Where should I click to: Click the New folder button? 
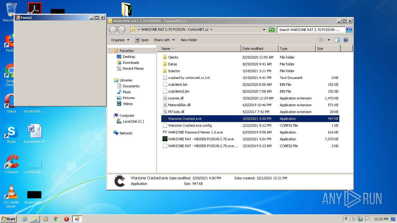189,40
